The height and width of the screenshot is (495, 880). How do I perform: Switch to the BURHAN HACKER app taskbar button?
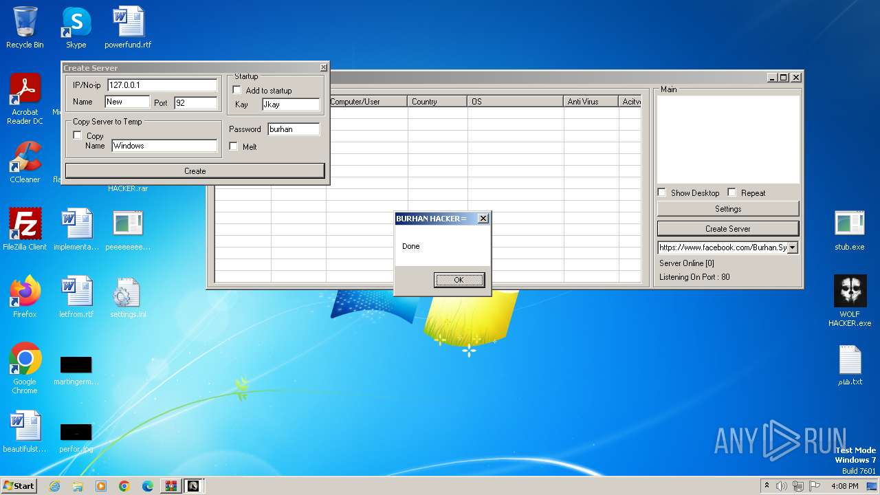pyautogui.click(x=193, y=486)
